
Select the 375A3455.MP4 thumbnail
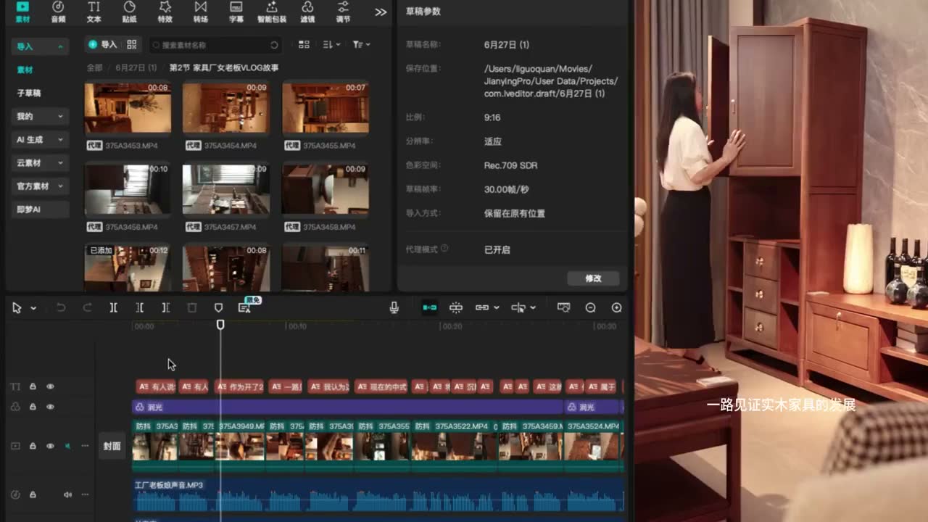click(326, 108)
